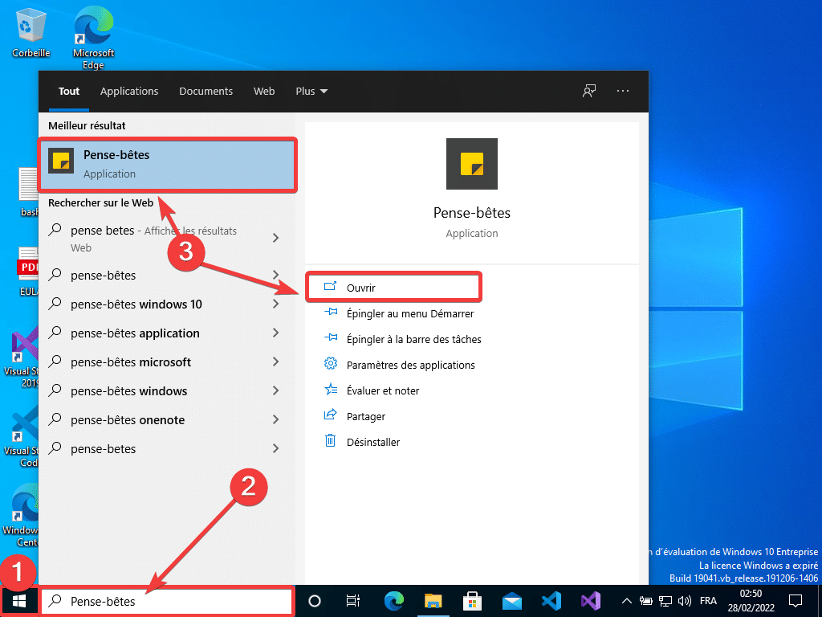
Task: Open the Windows Start button
Action: pyautogui.click(x=19, y=601)
